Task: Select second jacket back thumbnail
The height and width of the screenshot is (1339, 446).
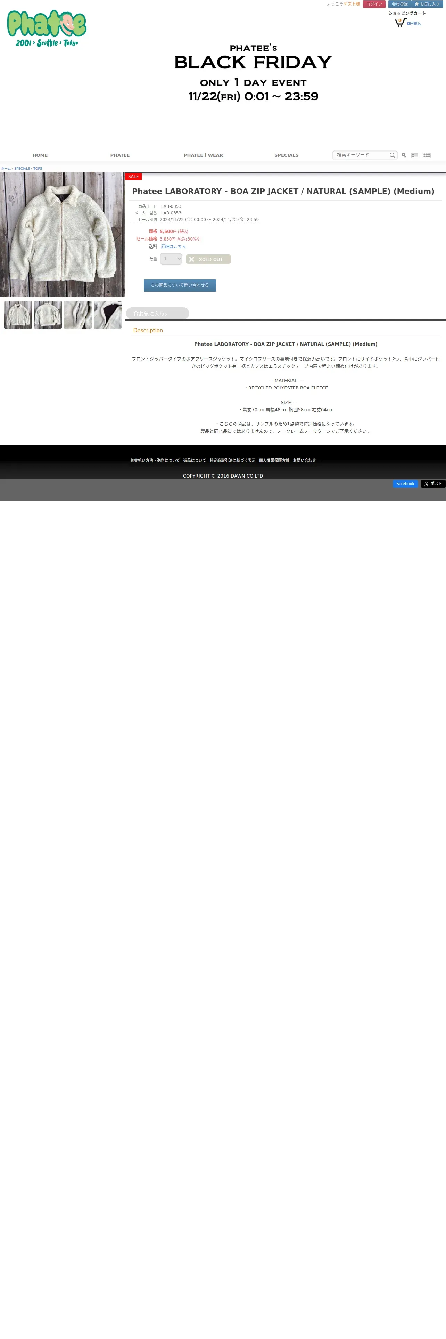Action: coord(48,315)
